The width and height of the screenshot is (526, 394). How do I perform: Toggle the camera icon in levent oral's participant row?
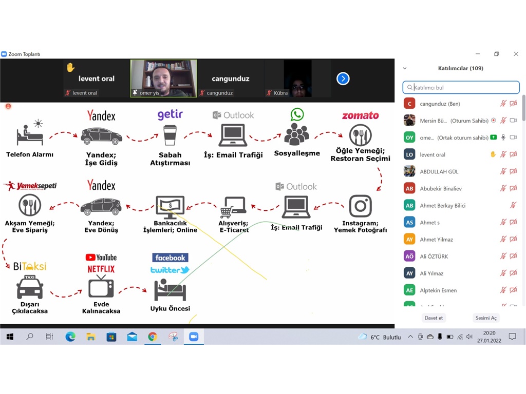513,154
